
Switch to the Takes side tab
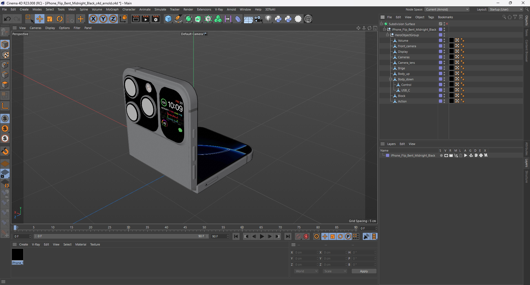coord(527,32)
